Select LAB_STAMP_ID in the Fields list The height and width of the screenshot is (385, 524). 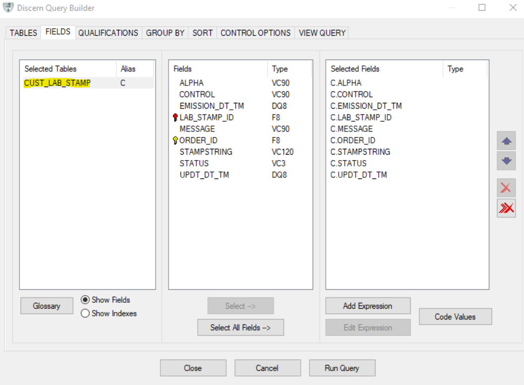pos(206,117)
